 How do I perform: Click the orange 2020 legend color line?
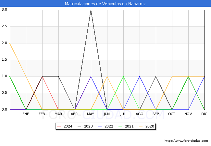[141, 127]
